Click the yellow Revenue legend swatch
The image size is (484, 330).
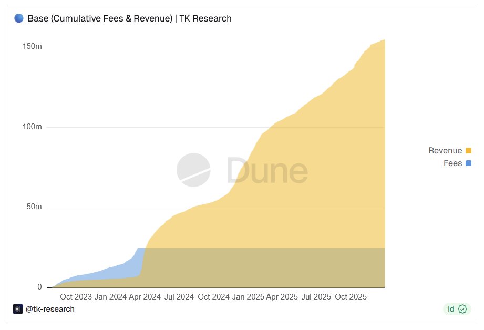click(468, 150)
